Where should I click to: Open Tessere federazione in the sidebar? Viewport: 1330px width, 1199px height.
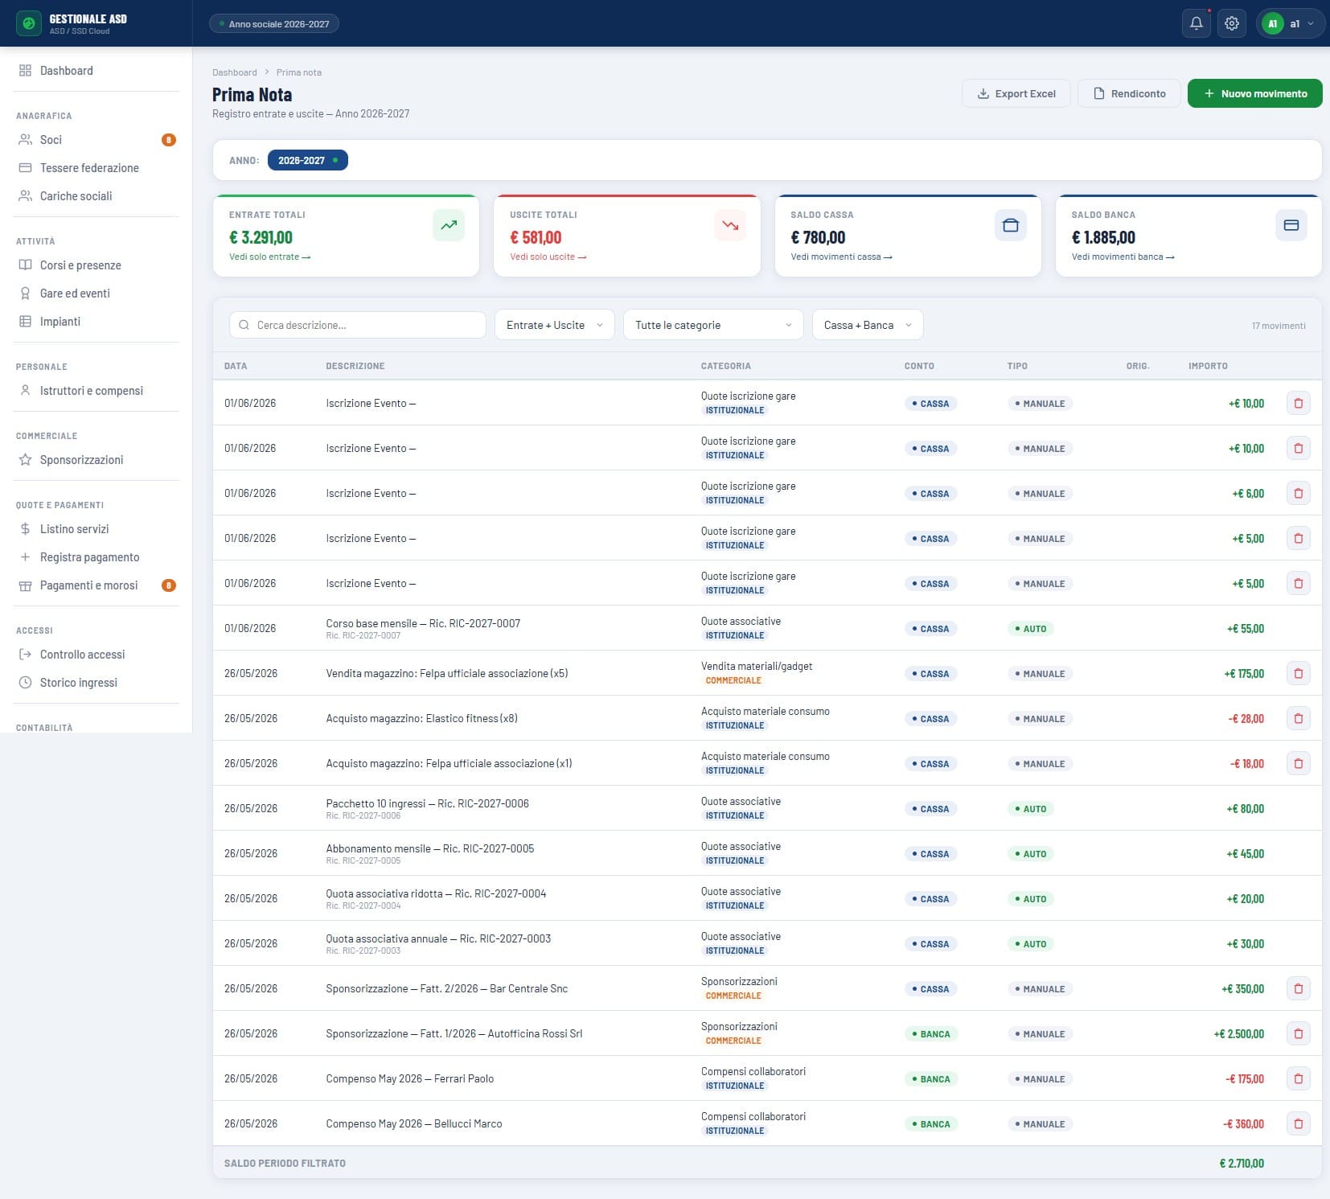pos(96,167)
